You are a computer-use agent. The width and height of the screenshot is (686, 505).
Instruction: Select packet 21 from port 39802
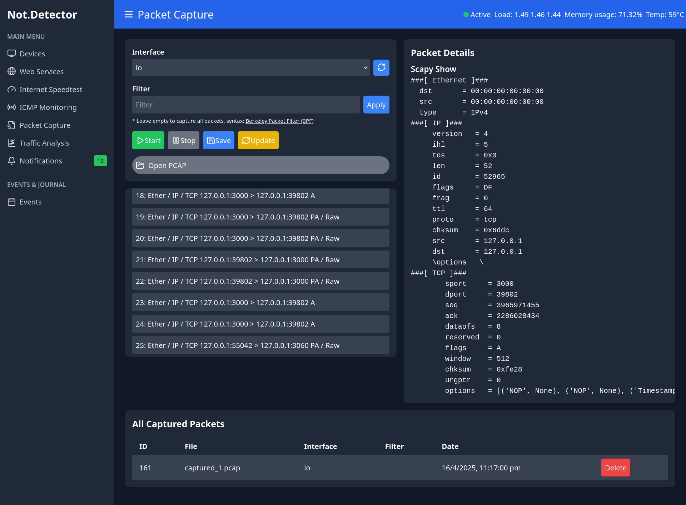click(261, 259)
